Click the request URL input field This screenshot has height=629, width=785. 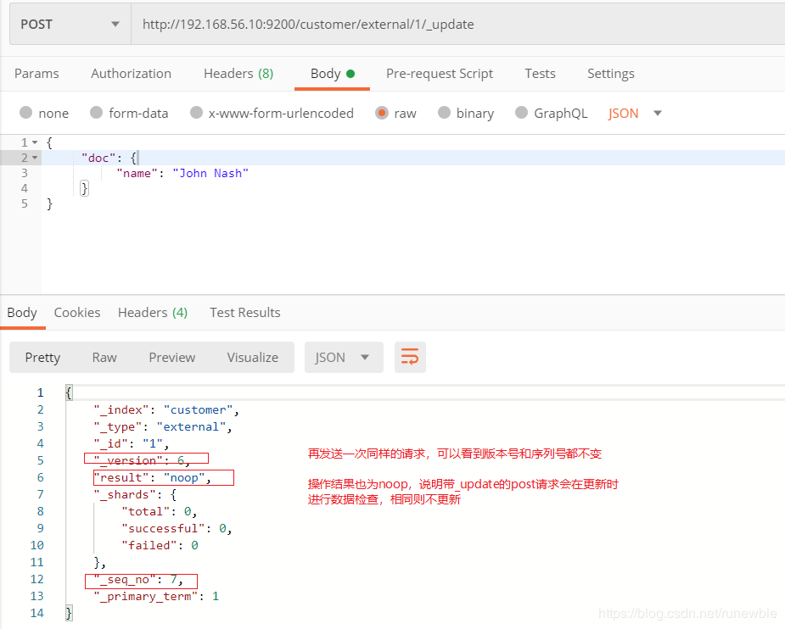point(458,24)
